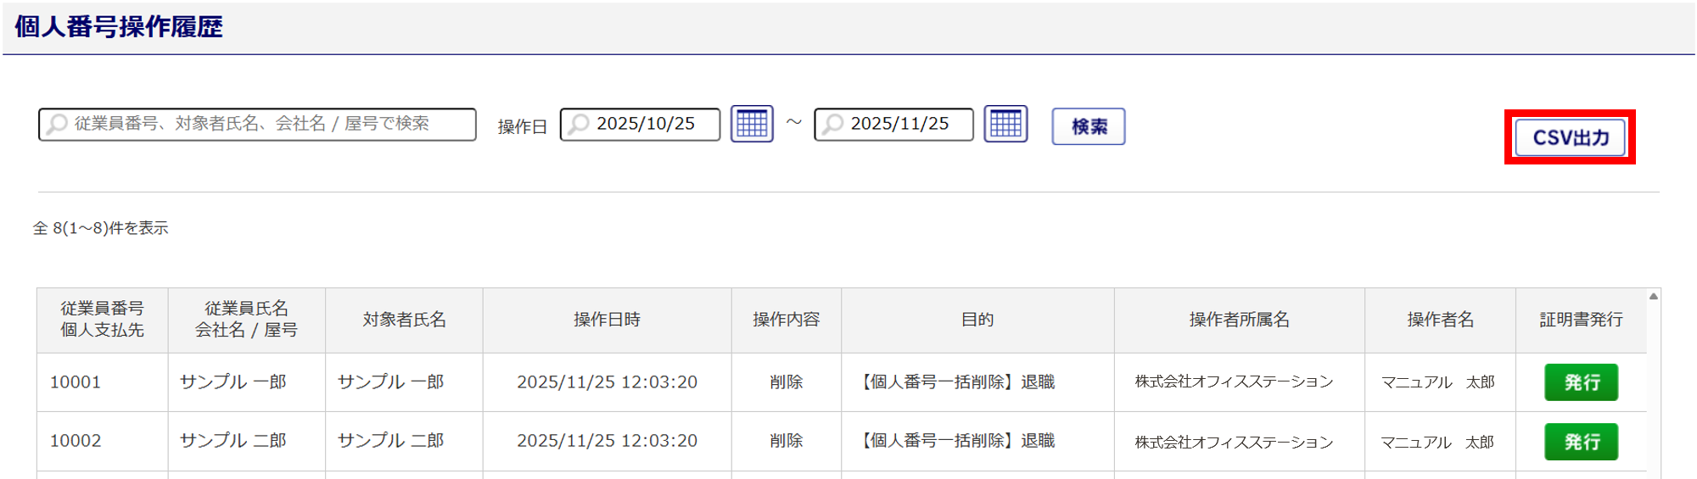1697x479 pixels.
Task: Open the end date calendar picker
Action: 1005,125
